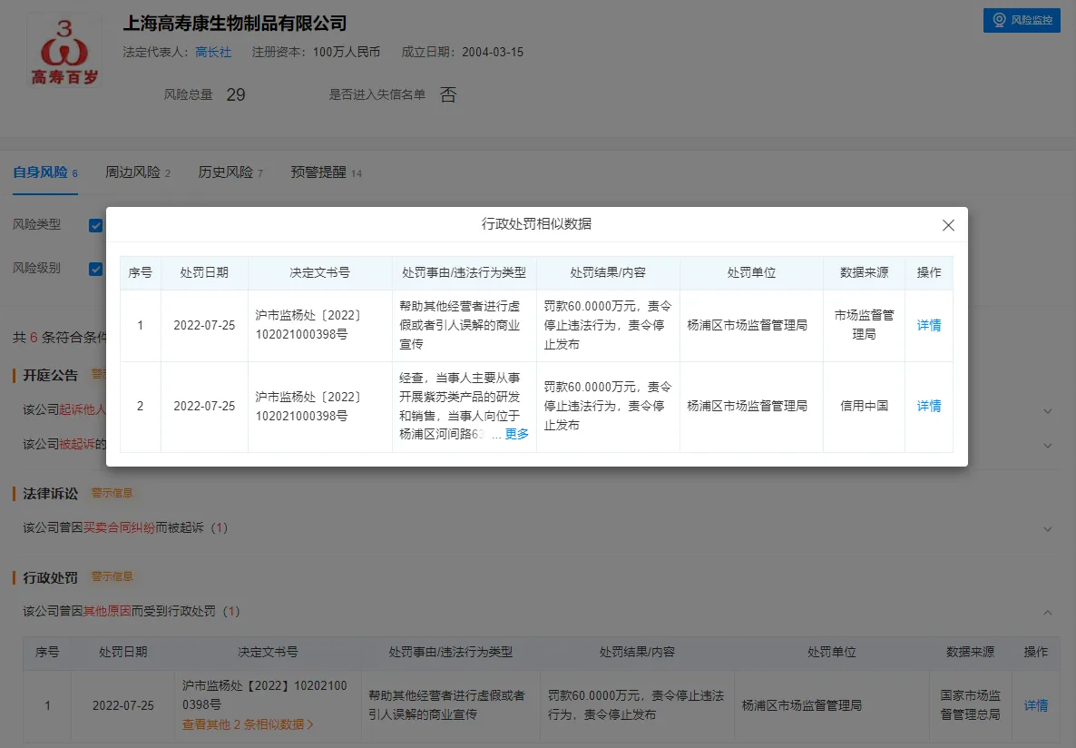Select dialog cell 市场监督管理局
The image size is (1076, 748).
(864, 325)
